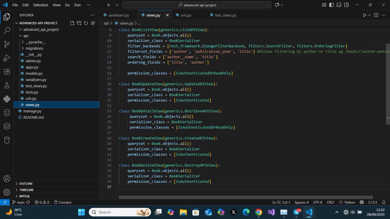
Task: Open the Selection menu
Action: [41, 5]
